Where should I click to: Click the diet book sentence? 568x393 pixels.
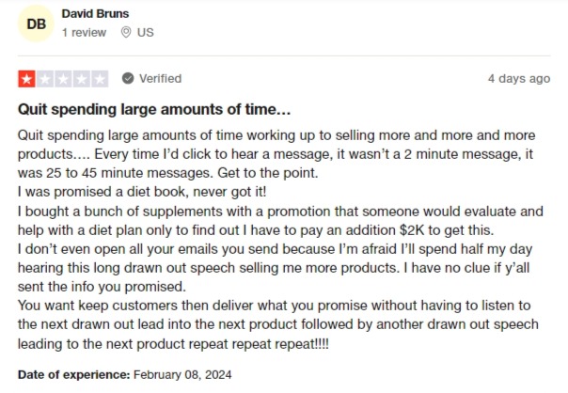(x=142, y=192)
